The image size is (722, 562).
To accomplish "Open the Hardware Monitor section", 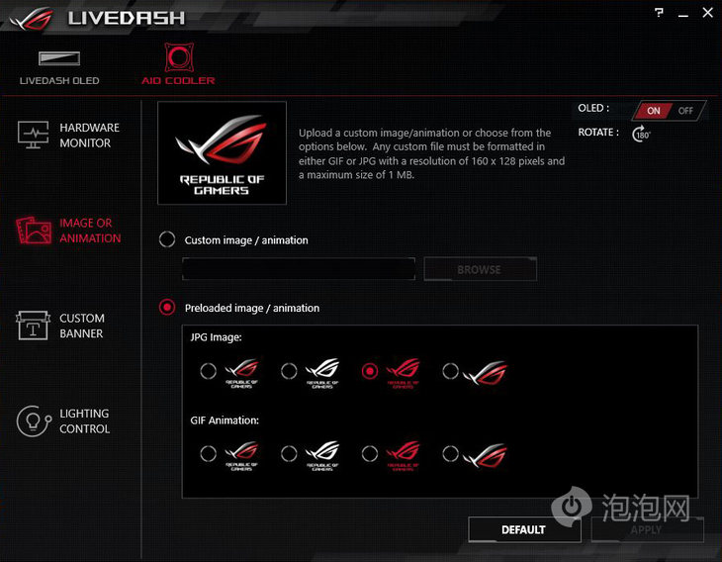I will coord(68,136).
